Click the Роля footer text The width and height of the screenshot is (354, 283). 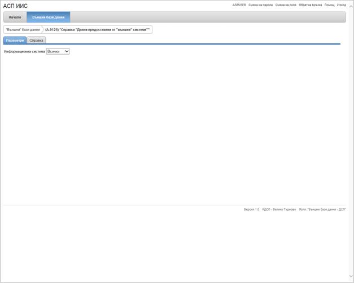coord(322,210)
